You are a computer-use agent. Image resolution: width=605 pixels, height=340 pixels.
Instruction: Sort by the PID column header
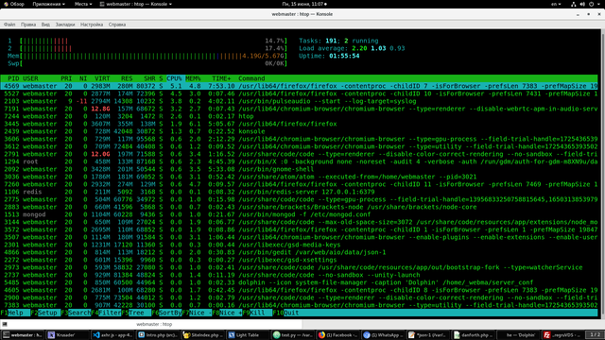[x=13, y=78]
